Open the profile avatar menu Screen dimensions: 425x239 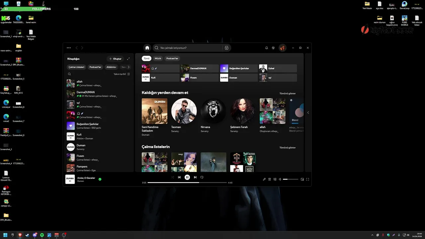click(x=282, y=48)
